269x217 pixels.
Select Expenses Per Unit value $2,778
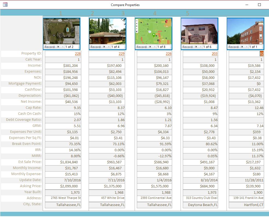(200, 132)
